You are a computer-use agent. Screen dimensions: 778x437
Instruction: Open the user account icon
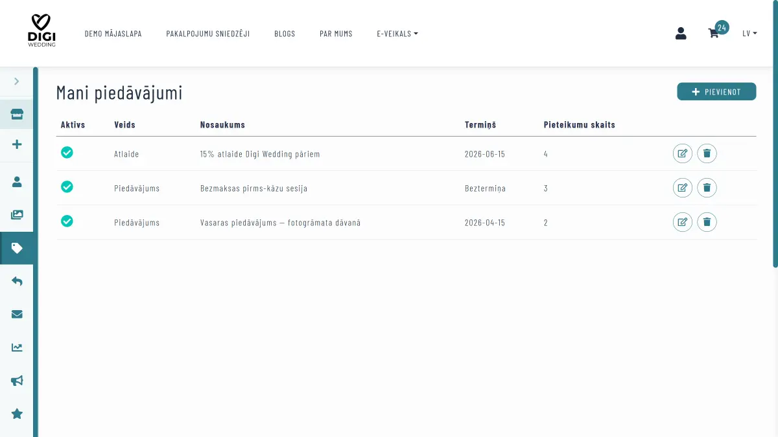681,34
